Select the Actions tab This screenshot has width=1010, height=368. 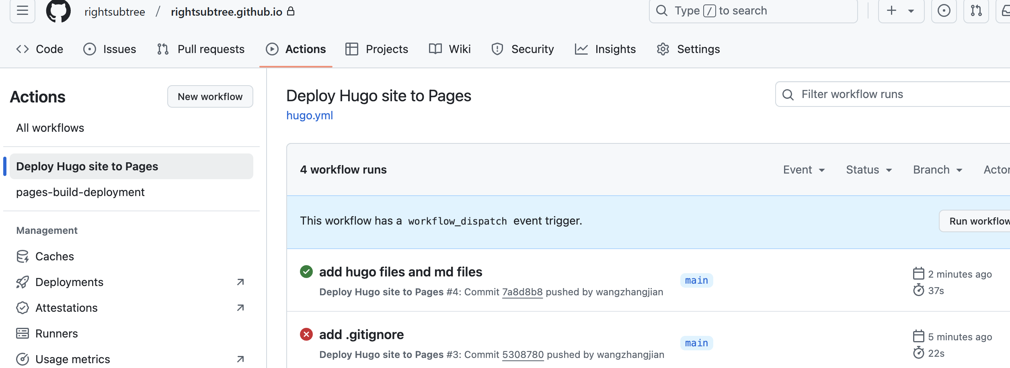point(296,49)
